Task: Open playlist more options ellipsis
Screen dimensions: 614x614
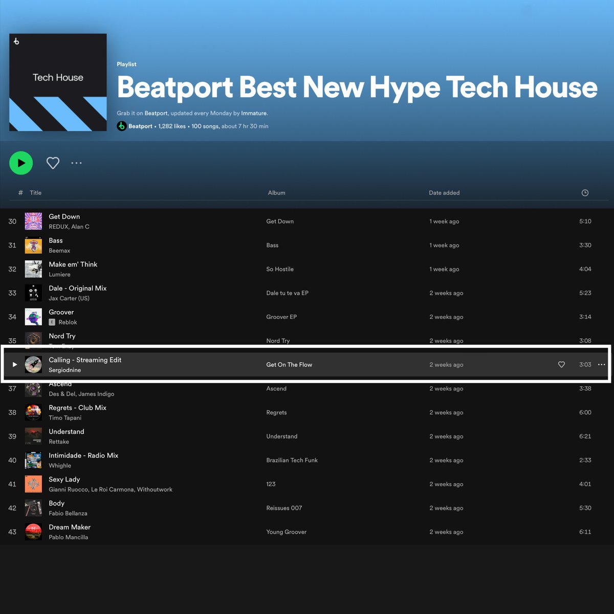Action: 76,163
